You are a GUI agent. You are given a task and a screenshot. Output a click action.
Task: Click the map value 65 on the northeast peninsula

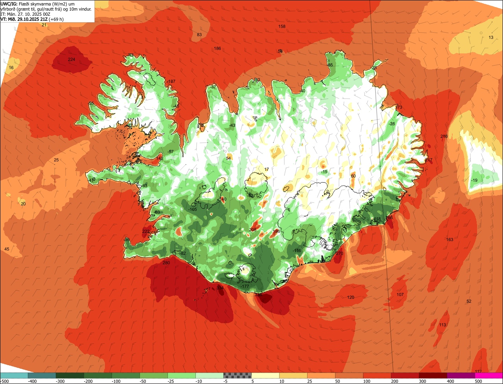330,65
